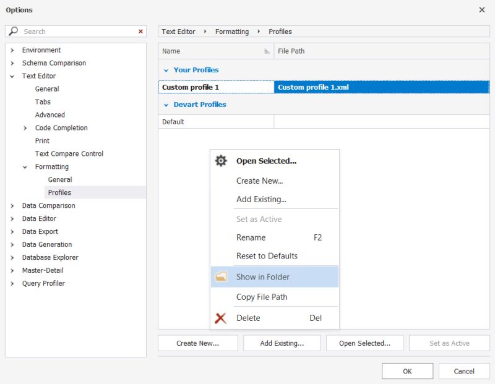
Task: Expand the Environment tree node
Action: click(13, 50)
